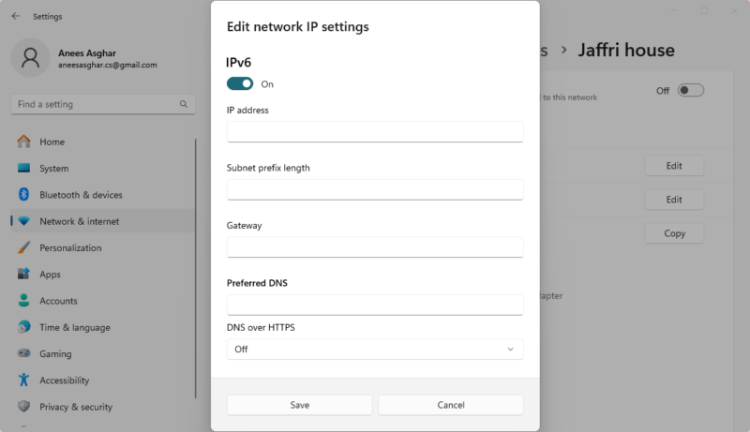Open Apps settings
750x432 pixels.
tap(103, 275)
